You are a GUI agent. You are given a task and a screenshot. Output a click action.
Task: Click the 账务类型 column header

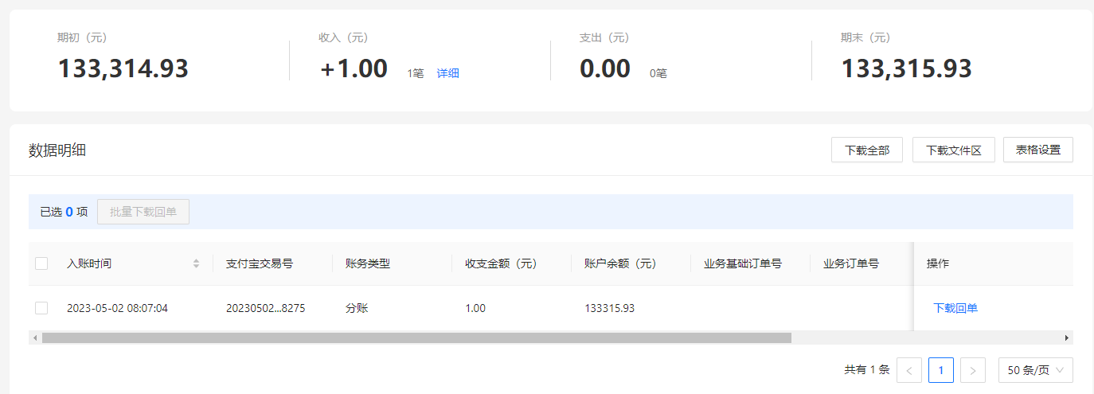pos(368,263)
